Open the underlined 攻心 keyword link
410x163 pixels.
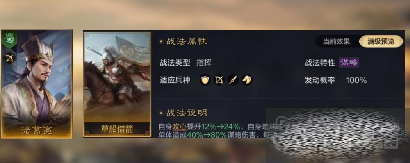click(x=179, y=127)
